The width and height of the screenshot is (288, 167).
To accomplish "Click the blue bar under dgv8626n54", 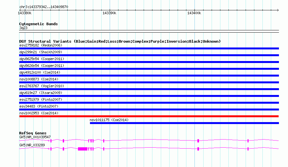I will (x=149, y=69).
